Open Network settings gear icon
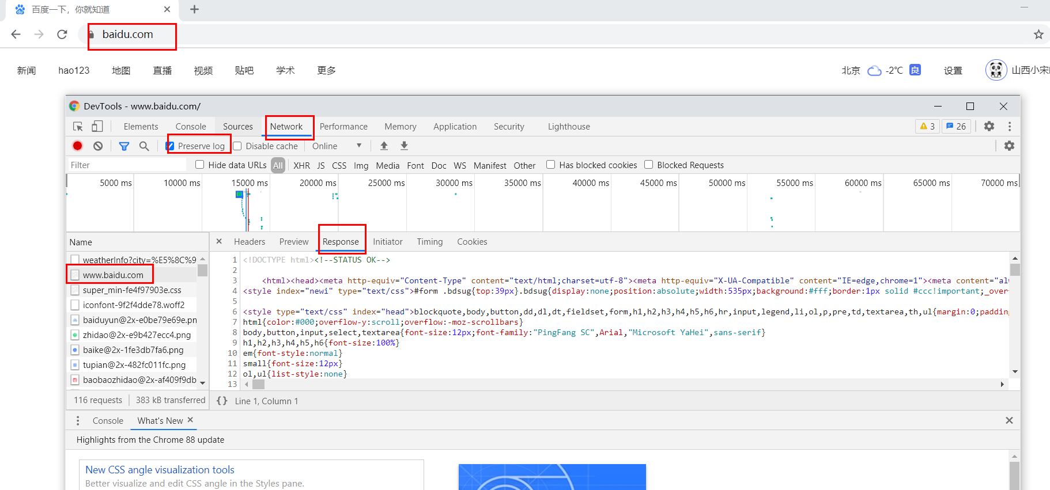The image size is (1050, 490). pos(1009,146)
